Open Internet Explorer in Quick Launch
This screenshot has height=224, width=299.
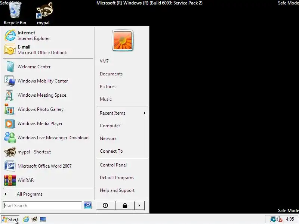coord(26,219)
